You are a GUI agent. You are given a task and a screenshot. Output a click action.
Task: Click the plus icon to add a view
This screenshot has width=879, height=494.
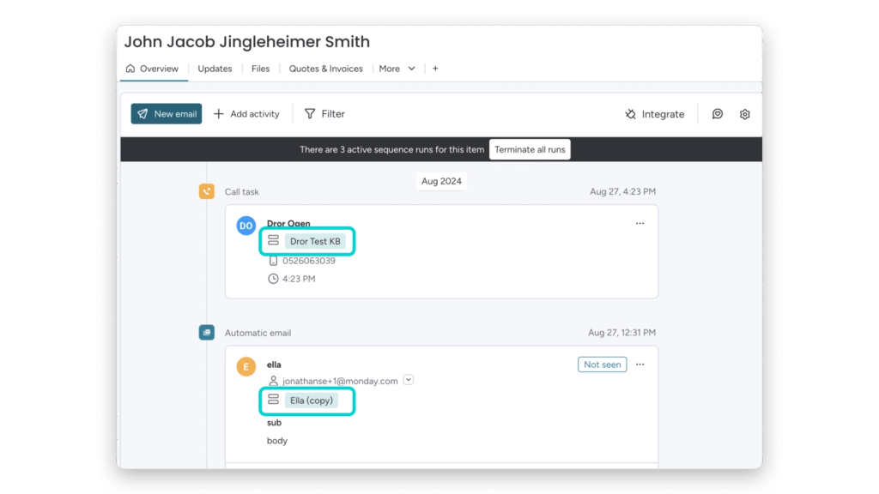(x=435, y=69)
